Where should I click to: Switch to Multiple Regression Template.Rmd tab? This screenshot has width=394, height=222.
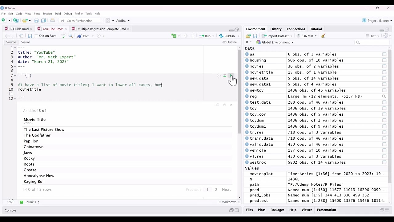(x=101, y=29)
